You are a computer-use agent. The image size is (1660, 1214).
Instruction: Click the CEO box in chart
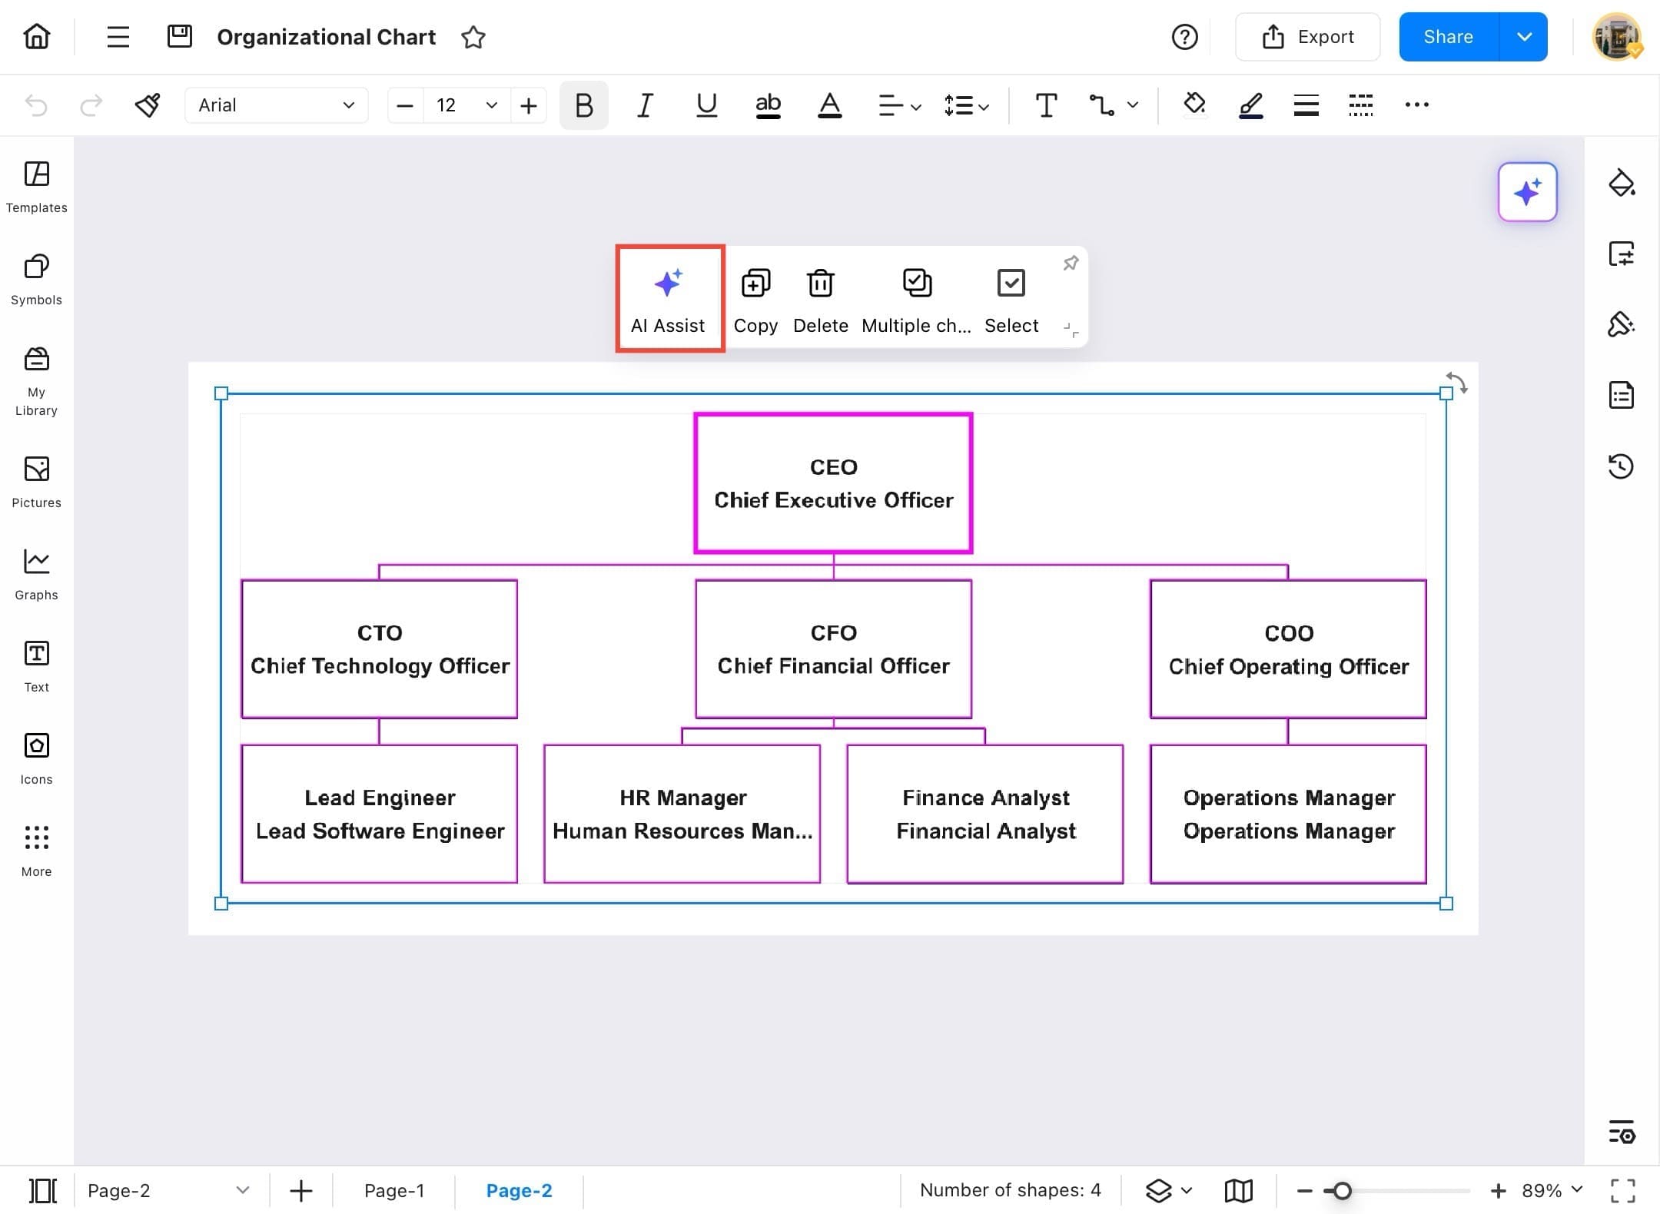(833, 483)
